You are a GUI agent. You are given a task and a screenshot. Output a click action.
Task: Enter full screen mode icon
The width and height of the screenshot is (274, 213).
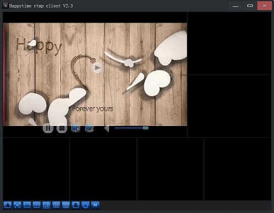(x=17, y=205)
